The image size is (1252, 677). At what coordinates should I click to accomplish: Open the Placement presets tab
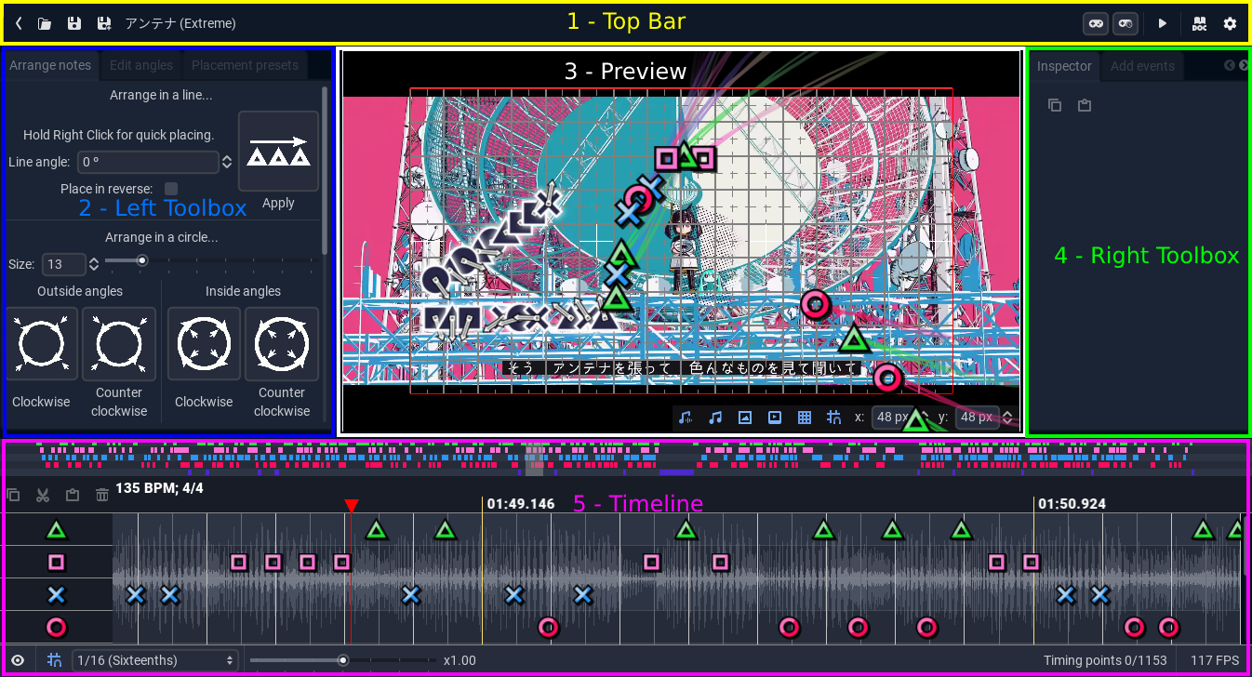point(245,65)
